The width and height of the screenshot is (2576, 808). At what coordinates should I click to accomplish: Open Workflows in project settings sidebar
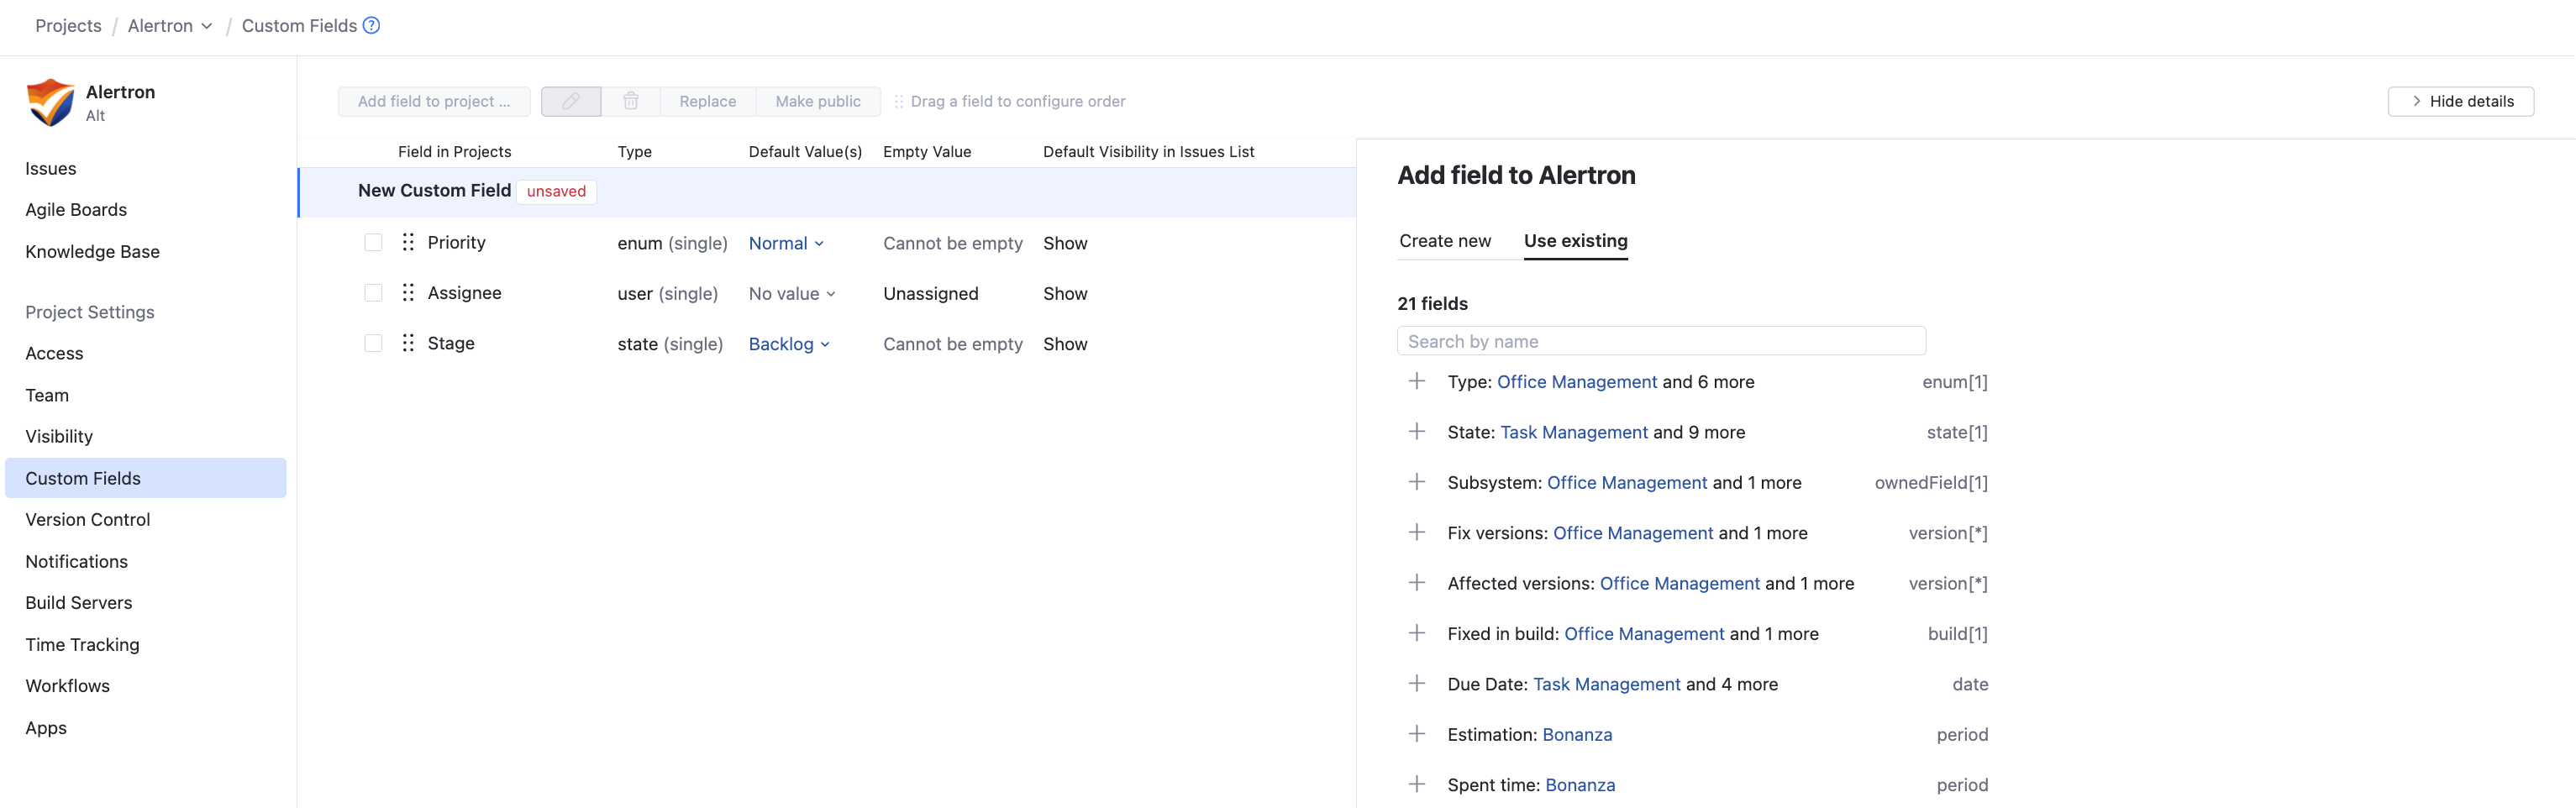tap(67, 686)
